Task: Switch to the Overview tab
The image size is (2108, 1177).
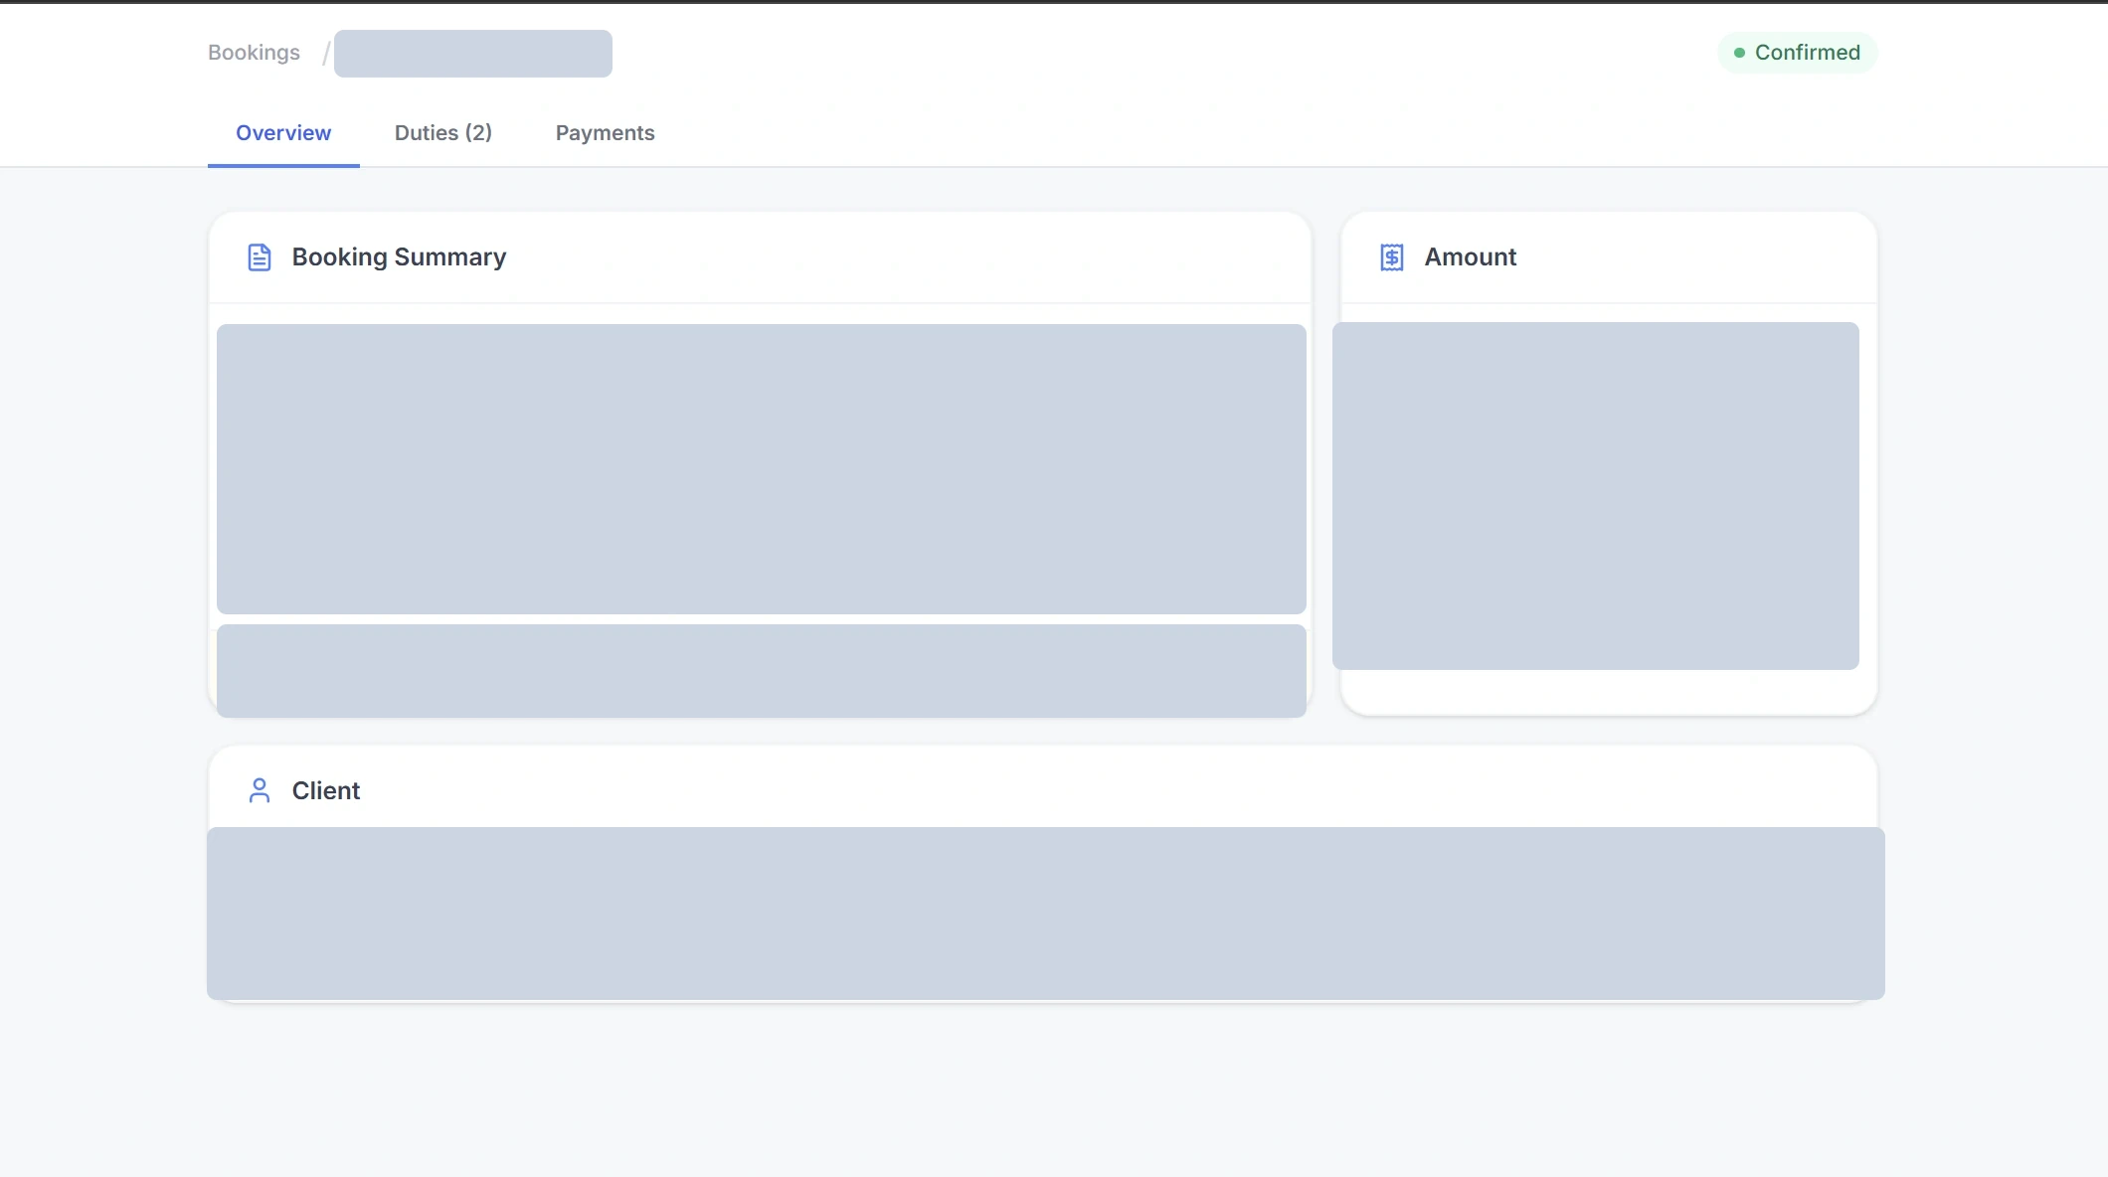Action: pos(283,133)
